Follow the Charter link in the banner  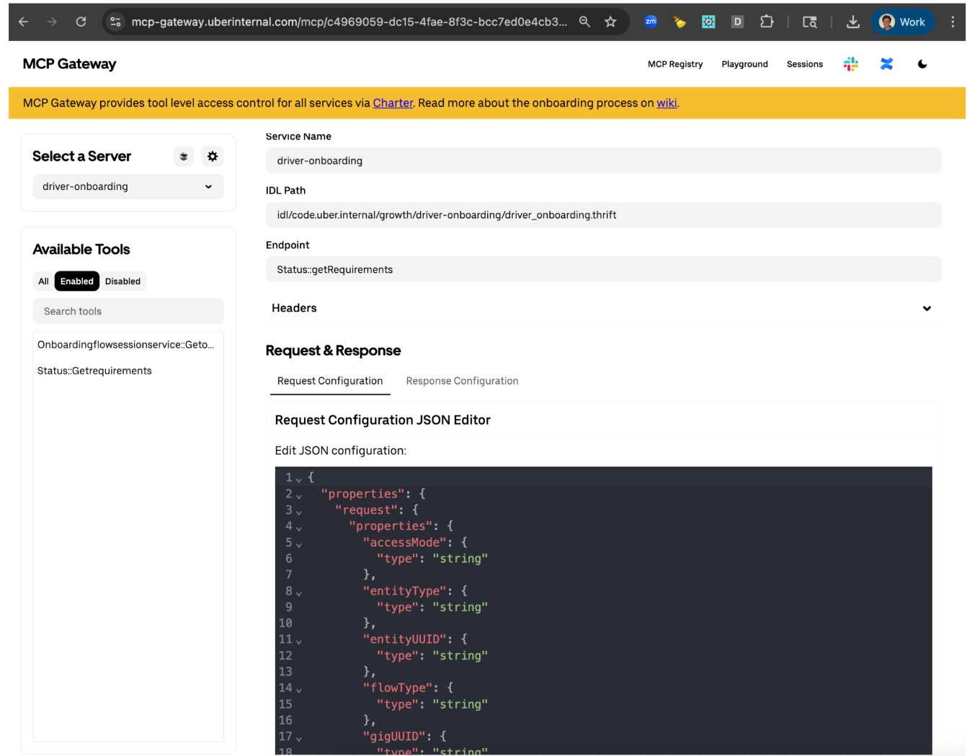click(393, 103)
